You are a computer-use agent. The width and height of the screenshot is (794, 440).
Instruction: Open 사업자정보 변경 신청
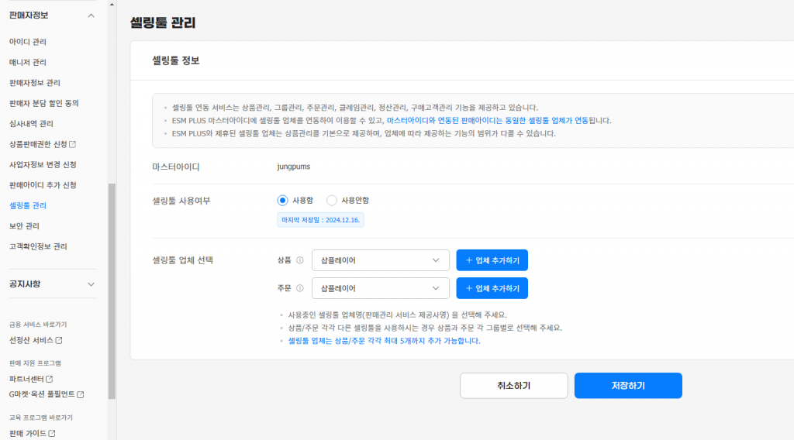coord(43,164)
